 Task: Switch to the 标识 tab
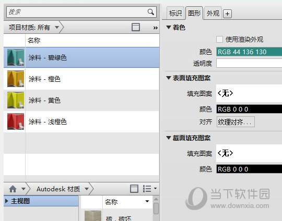coord(175,13)
